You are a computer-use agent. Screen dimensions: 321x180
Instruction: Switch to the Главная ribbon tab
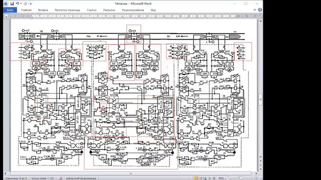pos(26,10)
